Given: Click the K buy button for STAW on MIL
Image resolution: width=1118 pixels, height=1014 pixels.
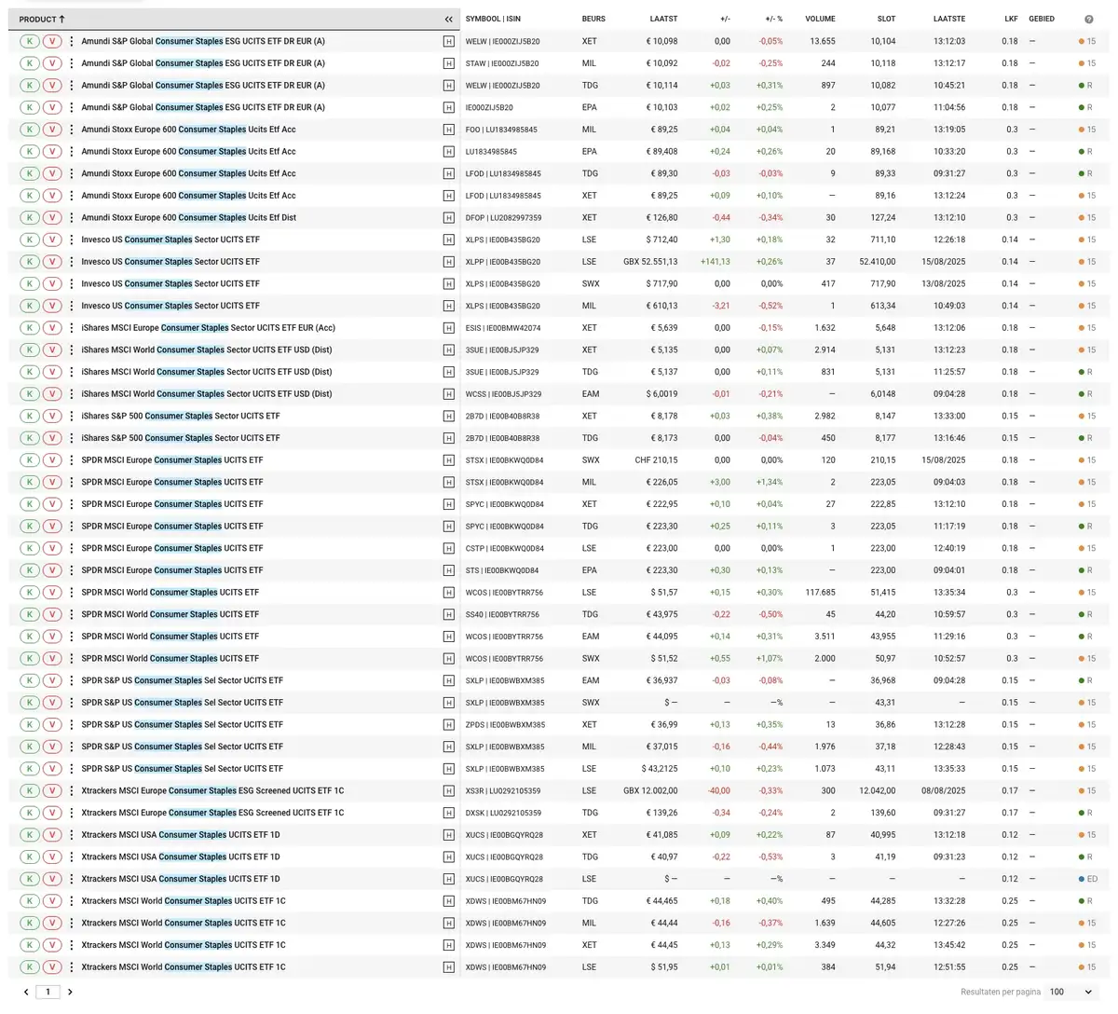Looking at the screenshot, I should (30, 63).
